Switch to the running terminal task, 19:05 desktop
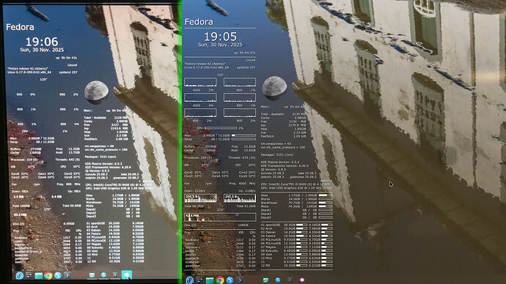The image size is (506, 284). pyautogui.click(x=290, y=280)
